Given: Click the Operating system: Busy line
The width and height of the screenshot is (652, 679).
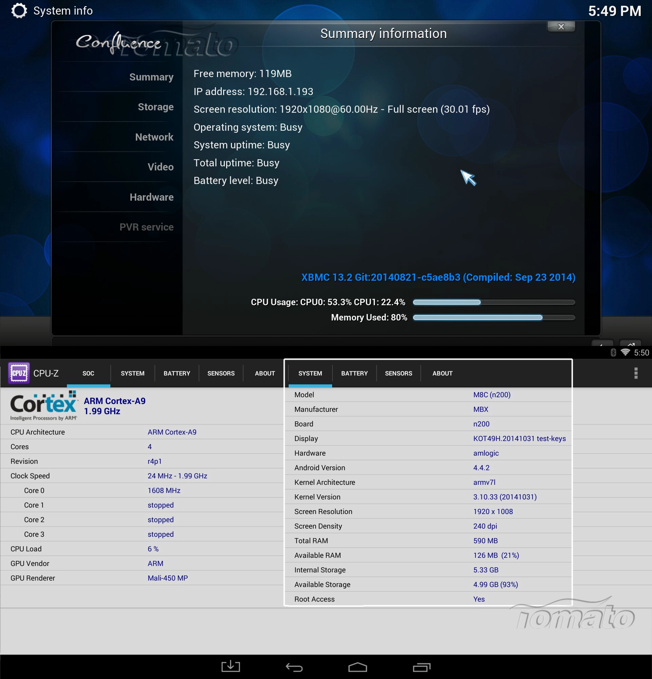Looking at the screenshot, I should (x=248, y=127).
